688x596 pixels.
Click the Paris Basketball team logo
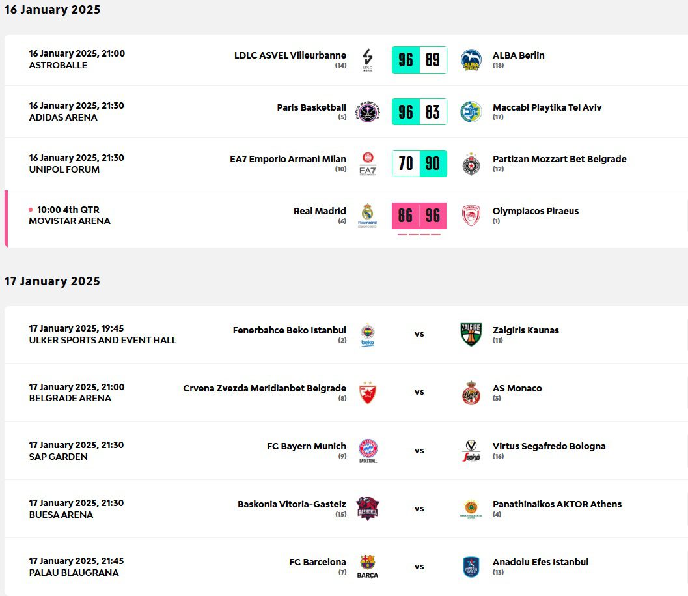pos(367,112)
